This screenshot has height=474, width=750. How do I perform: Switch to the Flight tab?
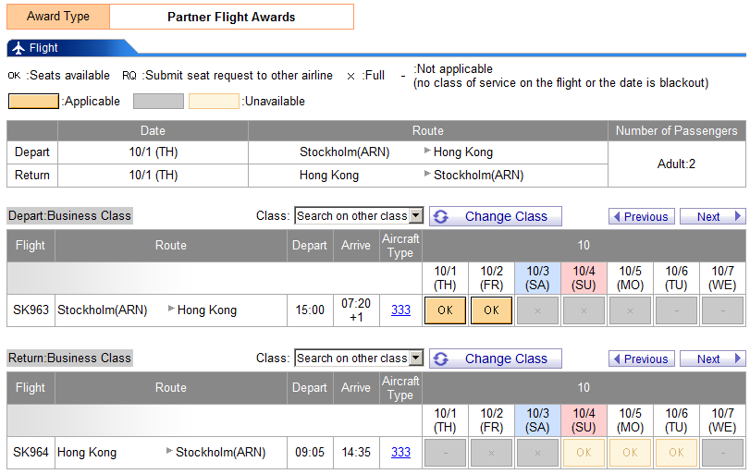(43, 48)
